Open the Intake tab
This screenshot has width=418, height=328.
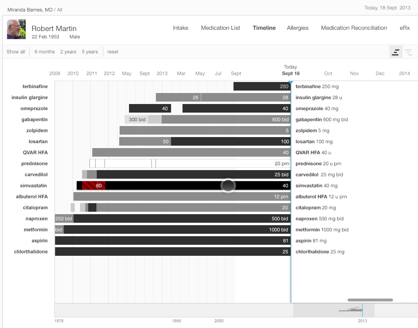click(x=180, y=28)
